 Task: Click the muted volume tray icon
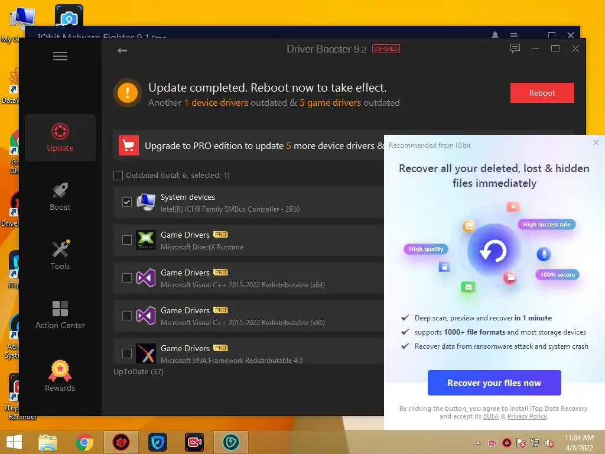tap(549, 443)
